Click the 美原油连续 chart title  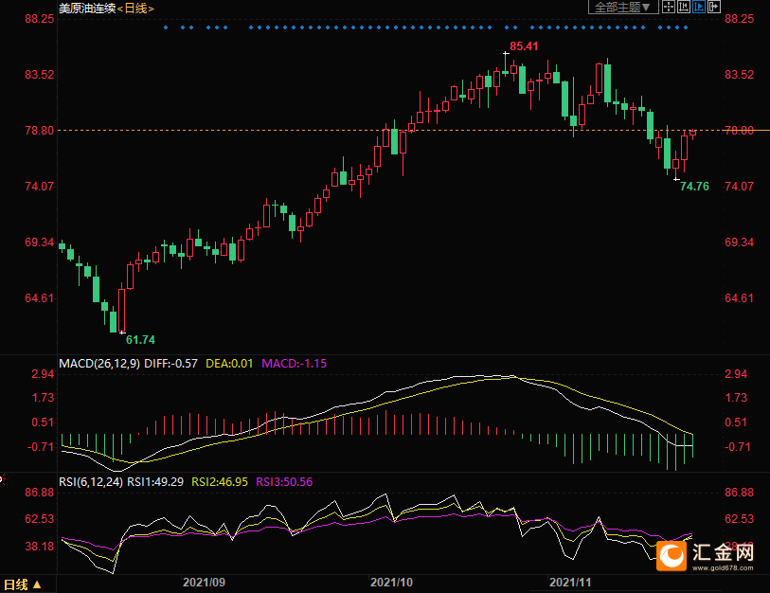coord(86,8)
